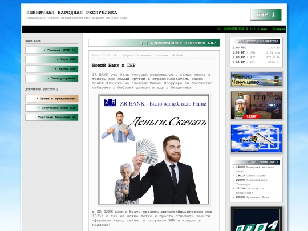Click the 170.8 Ft exchange value
The image size is (308, 231).
273,58
